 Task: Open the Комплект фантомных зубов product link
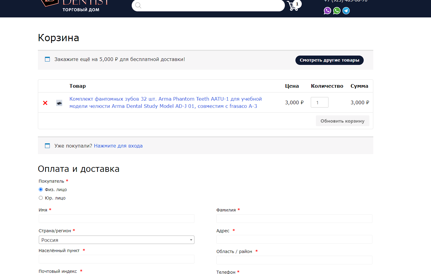pyautogui.click(x=166, y=102)
